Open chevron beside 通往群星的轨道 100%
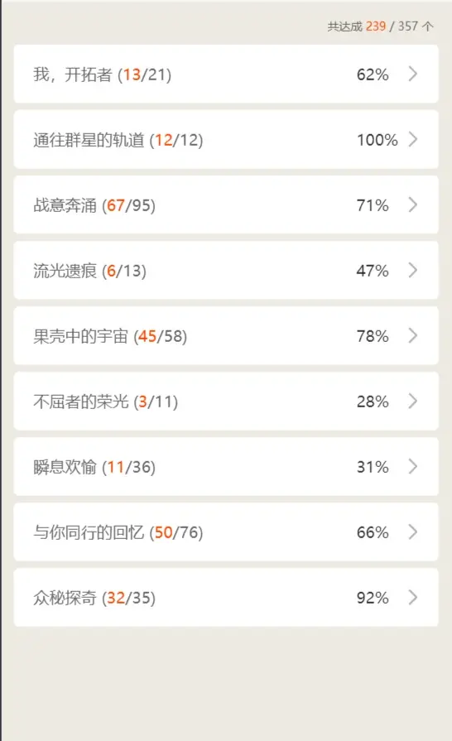The height and width of the screenshot is (741, 452). click(413, 139)
